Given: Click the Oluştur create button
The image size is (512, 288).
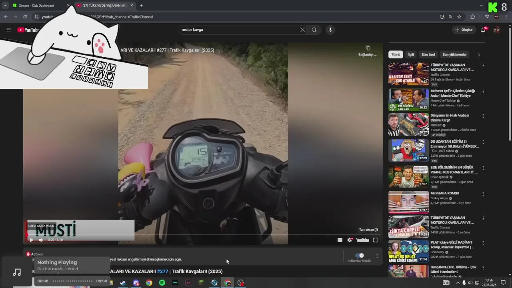Looking at the screenshot, I should [x=464, y=30].
